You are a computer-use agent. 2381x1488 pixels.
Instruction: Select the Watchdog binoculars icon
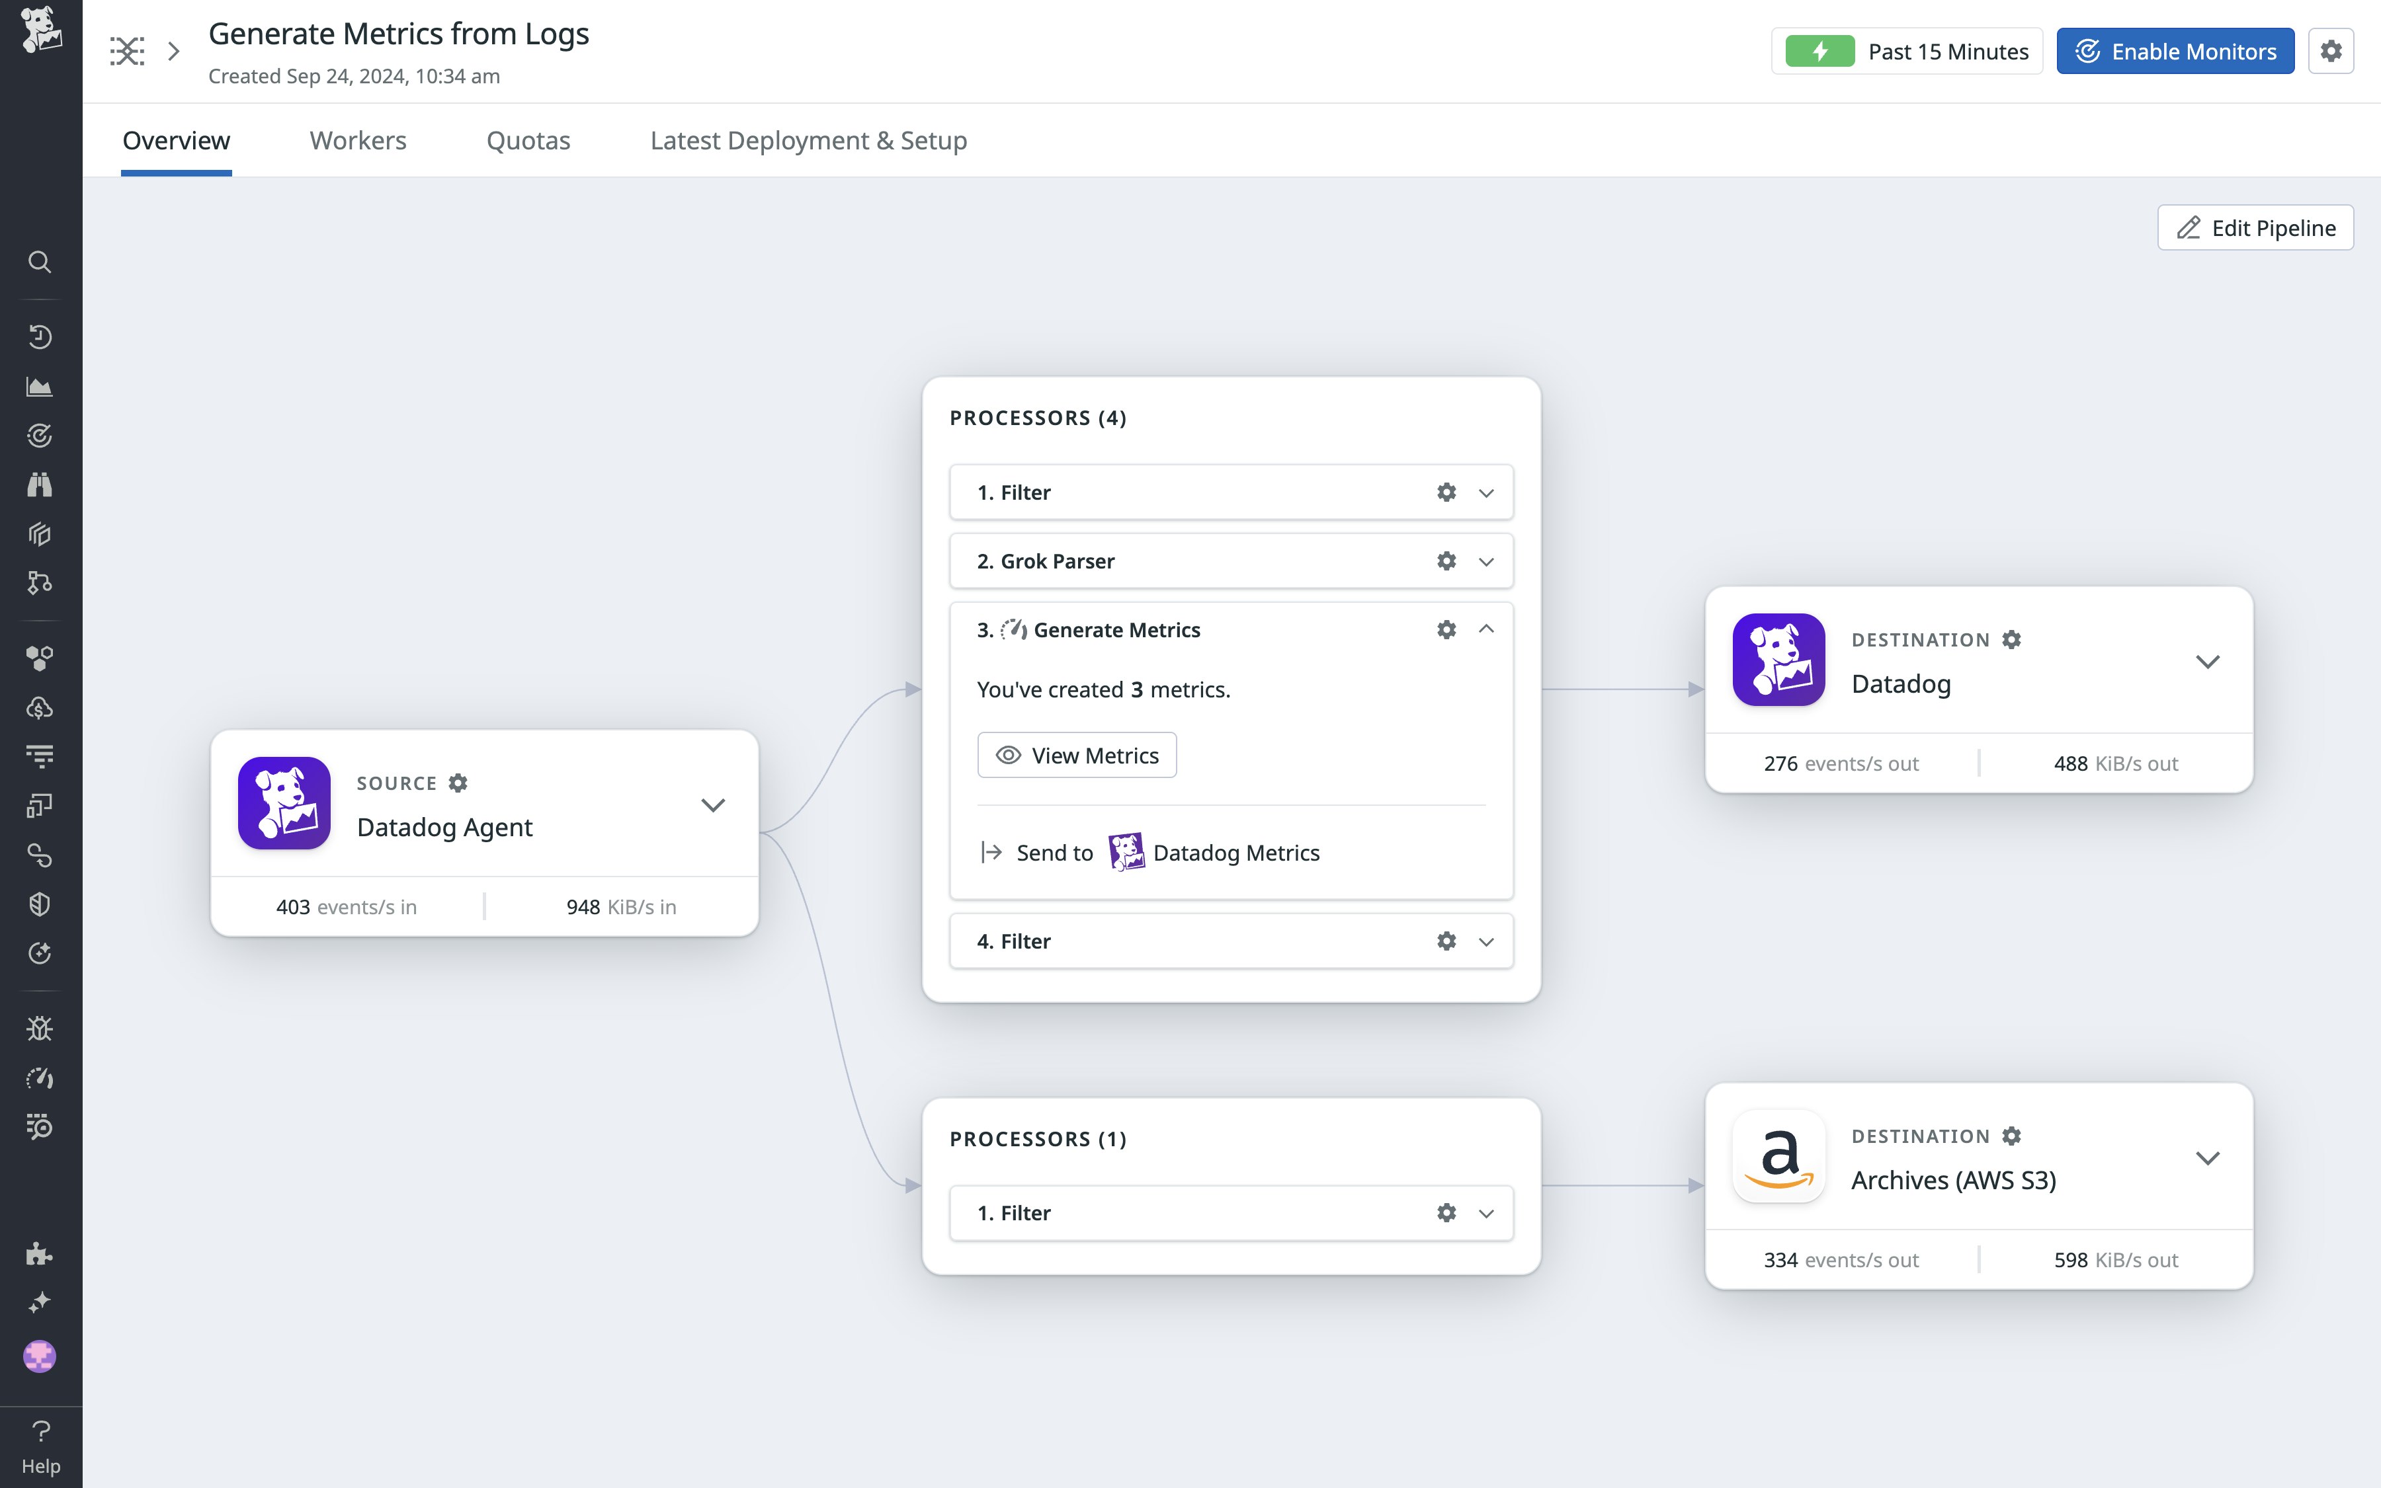(40, 484)
